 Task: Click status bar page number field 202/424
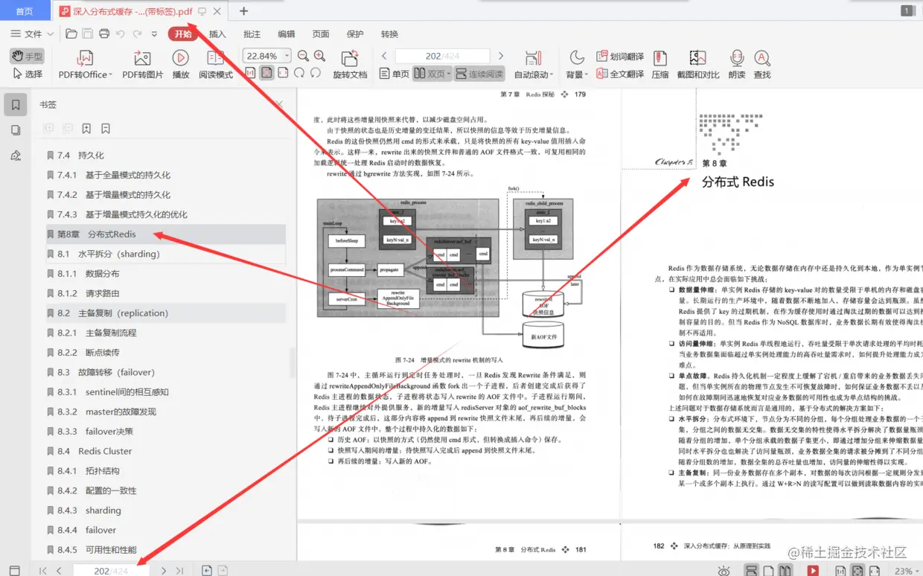[111, 571]
